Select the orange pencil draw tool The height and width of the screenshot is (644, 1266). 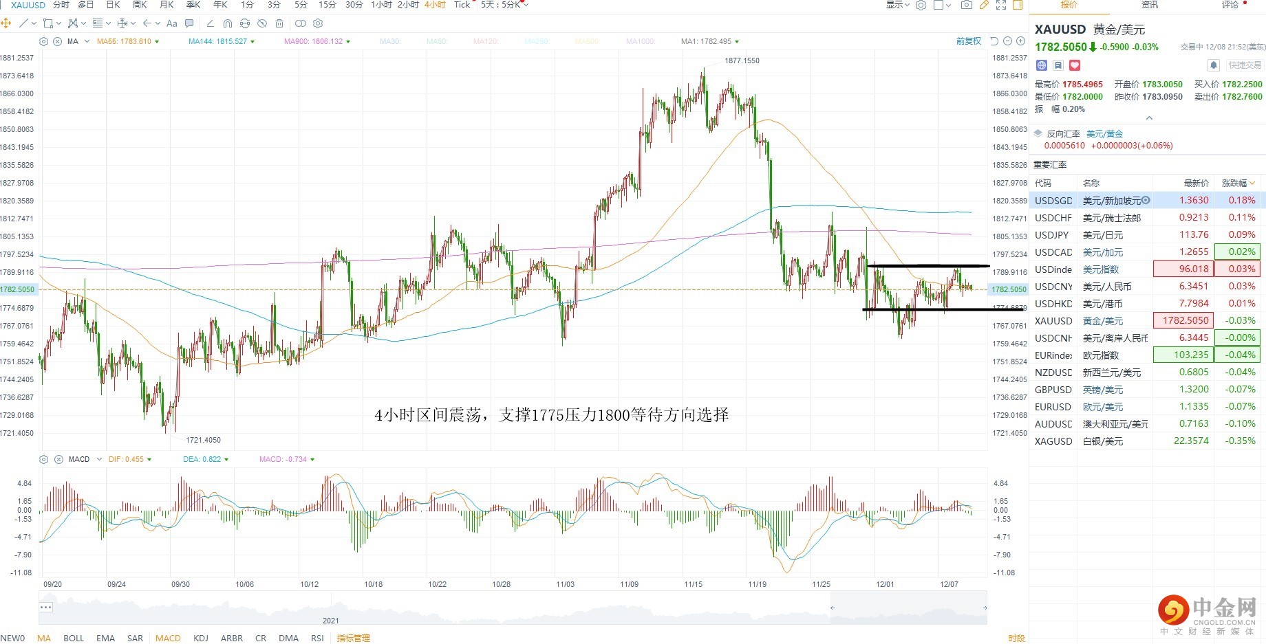coord(984,5)
